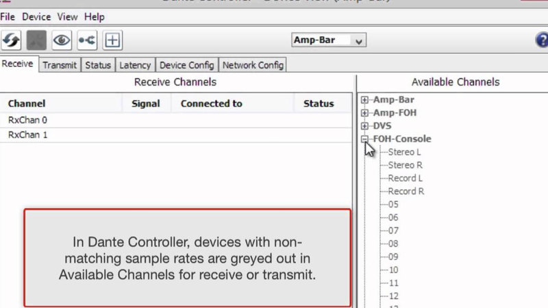Click the Signal column header

pyautogui.click(x=146, y=104)
